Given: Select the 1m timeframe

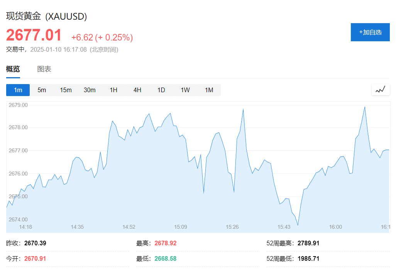Looking at the screenshot, I should click(18, 90).
